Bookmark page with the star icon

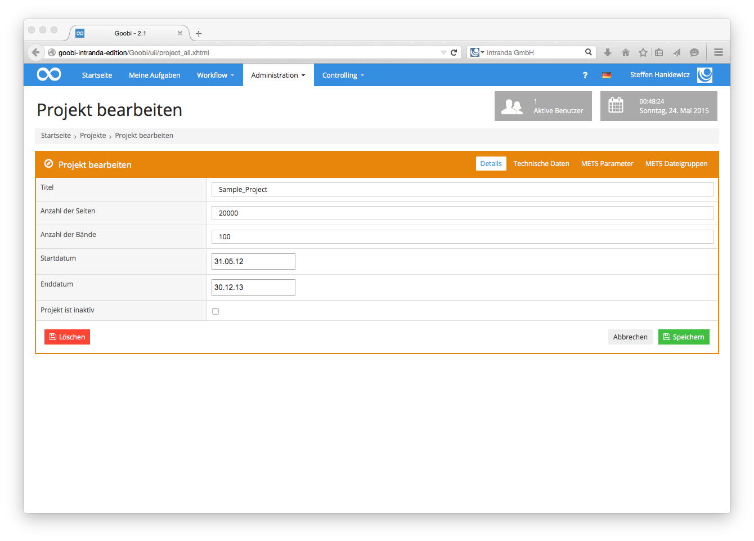[x=643, y=52]
